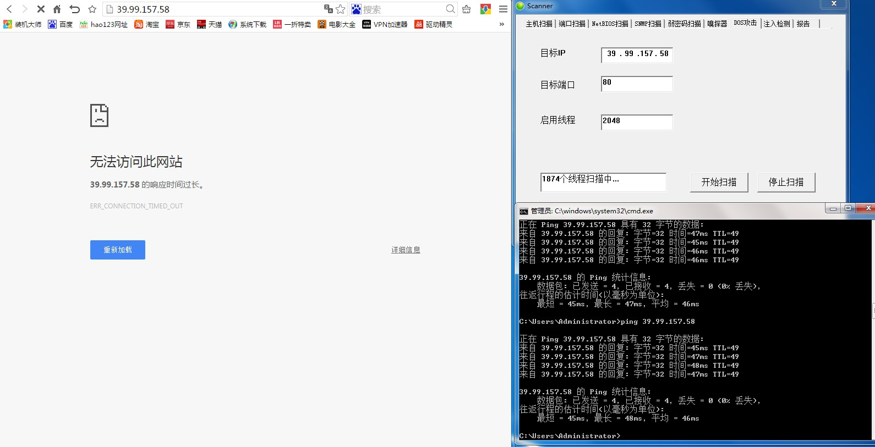Switch to the 主机扫描 tab in Scanner

click(x=539, y=24)
